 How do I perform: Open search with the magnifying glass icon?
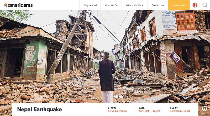205,5
